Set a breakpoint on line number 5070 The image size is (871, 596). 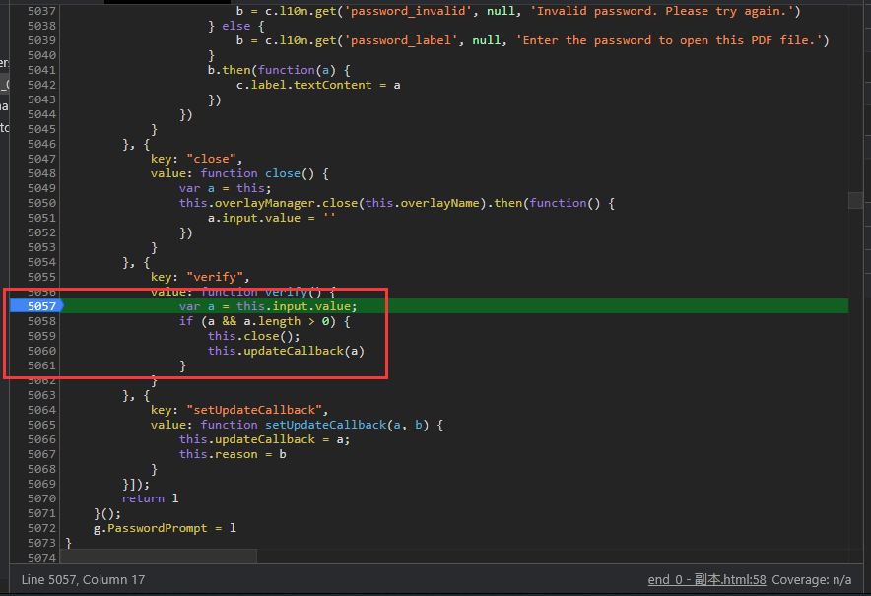41,498
